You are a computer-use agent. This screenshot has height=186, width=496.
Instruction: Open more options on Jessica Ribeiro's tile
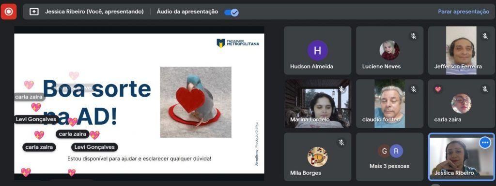pos(485,143)
